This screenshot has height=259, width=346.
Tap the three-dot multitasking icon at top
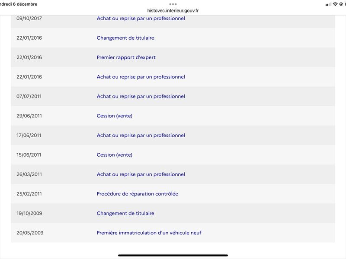pos(173,4)
